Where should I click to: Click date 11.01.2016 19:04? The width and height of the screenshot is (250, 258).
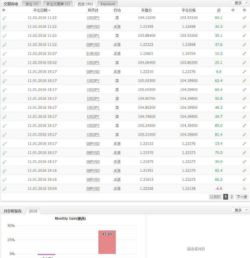(42, 189)
